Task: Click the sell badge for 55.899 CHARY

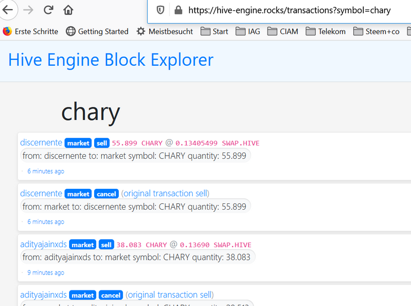Action: [x=102, y=143]
